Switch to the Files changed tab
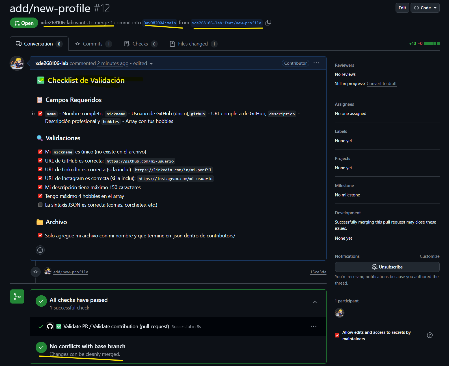The height and width of the screenshot is (366, 449). coord(193,44)
